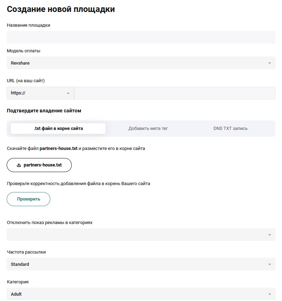282x302 pixels.
Task: Focus the Название площадки input field
Action: [141, 37]
